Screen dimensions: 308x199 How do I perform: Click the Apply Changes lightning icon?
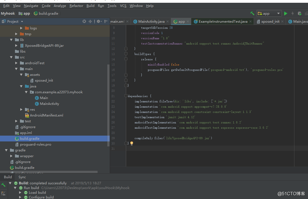pos(292,13)
